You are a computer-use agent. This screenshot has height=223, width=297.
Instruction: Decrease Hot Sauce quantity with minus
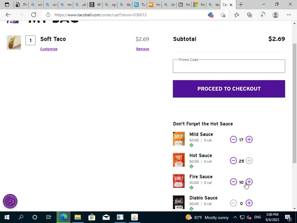233,161
